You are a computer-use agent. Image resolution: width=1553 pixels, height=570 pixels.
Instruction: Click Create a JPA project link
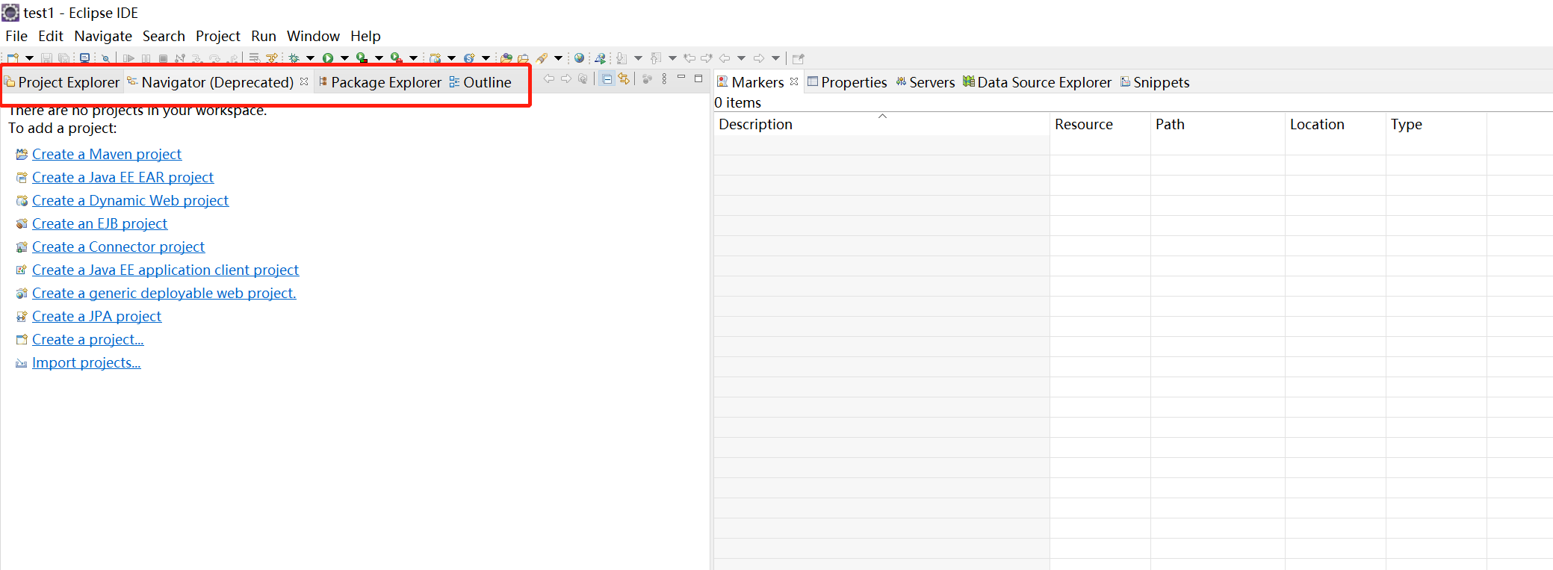tap(96, 316)
